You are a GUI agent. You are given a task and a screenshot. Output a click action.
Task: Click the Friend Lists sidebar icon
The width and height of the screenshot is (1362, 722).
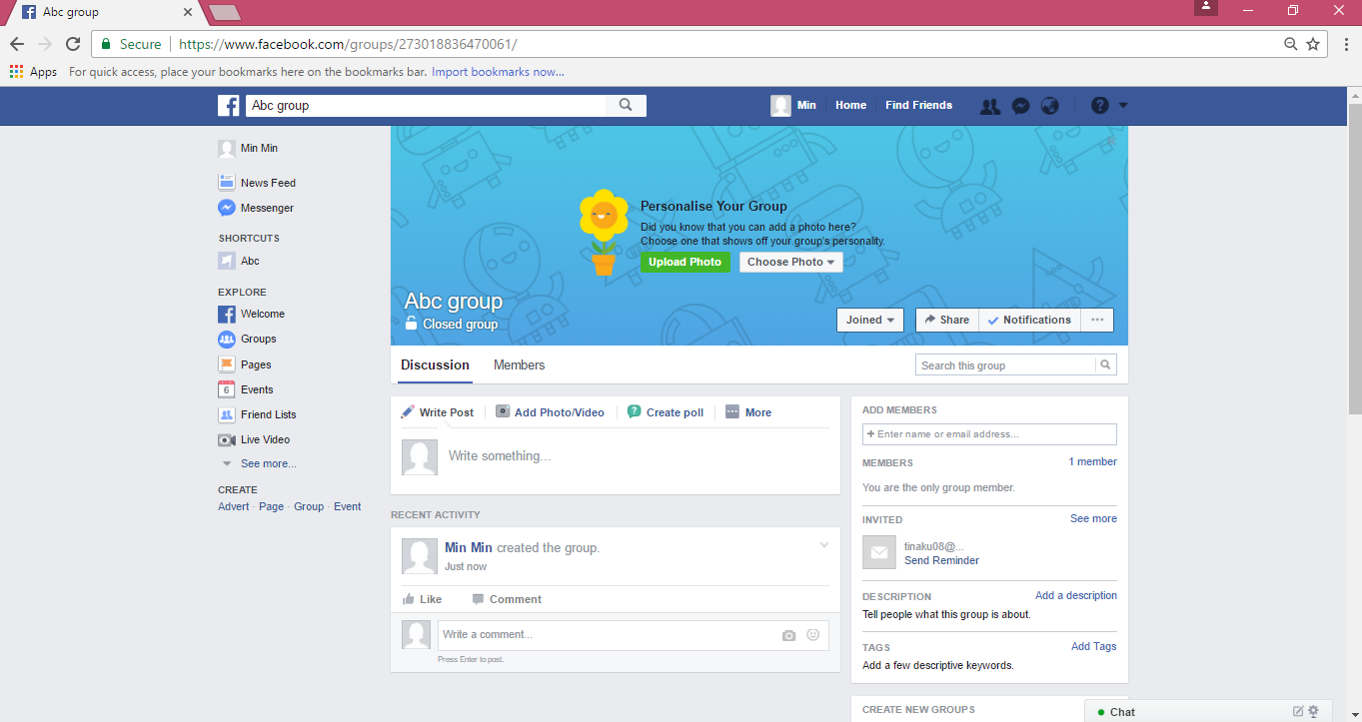(x=227, y=414)
